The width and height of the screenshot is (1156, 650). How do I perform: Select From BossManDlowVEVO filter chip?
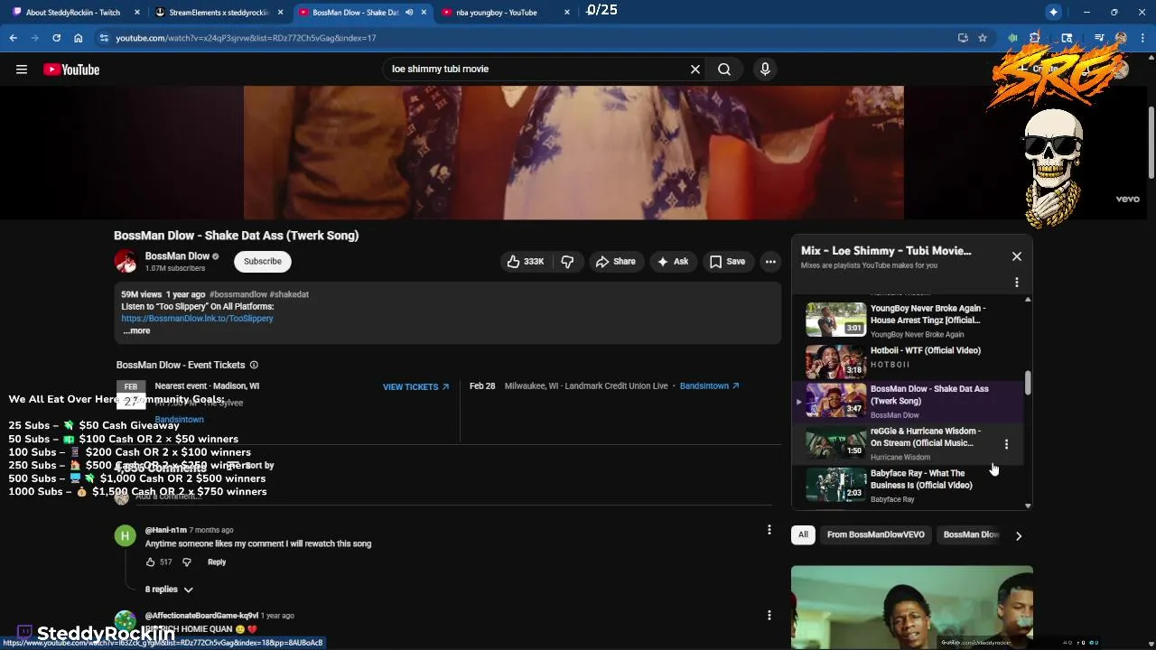click(875, 534)
